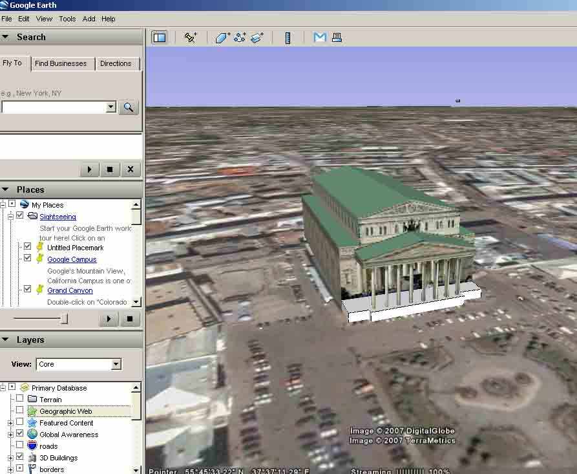Click the Email (Gmail) toolbar icon
The width and height of the screenshot is (577, 474).
pos(320,37)
